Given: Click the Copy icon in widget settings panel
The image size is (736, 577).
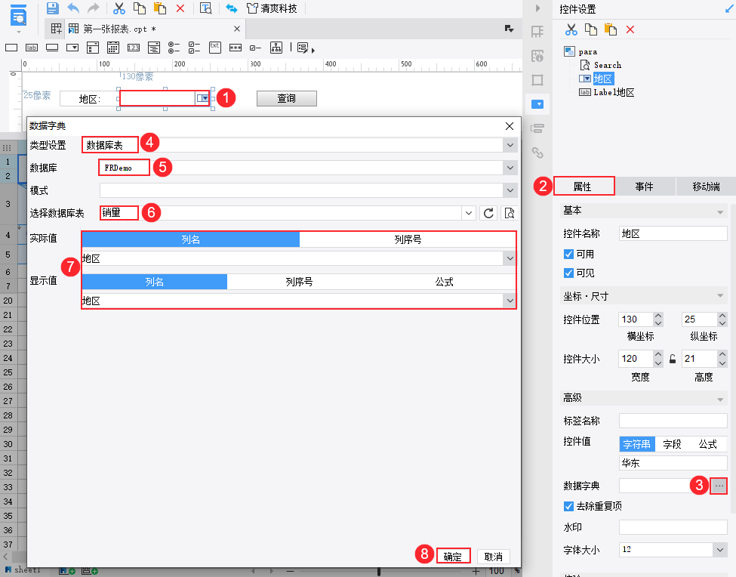Looking at the screenshot, I should [591, 29].
